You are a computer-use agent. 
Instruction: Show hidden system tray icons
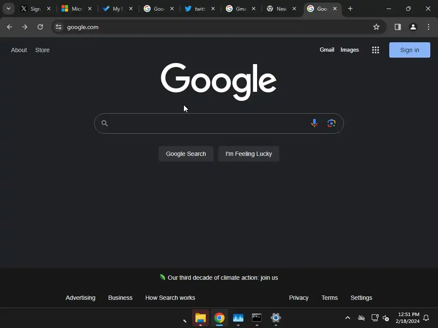click(348, 318)
